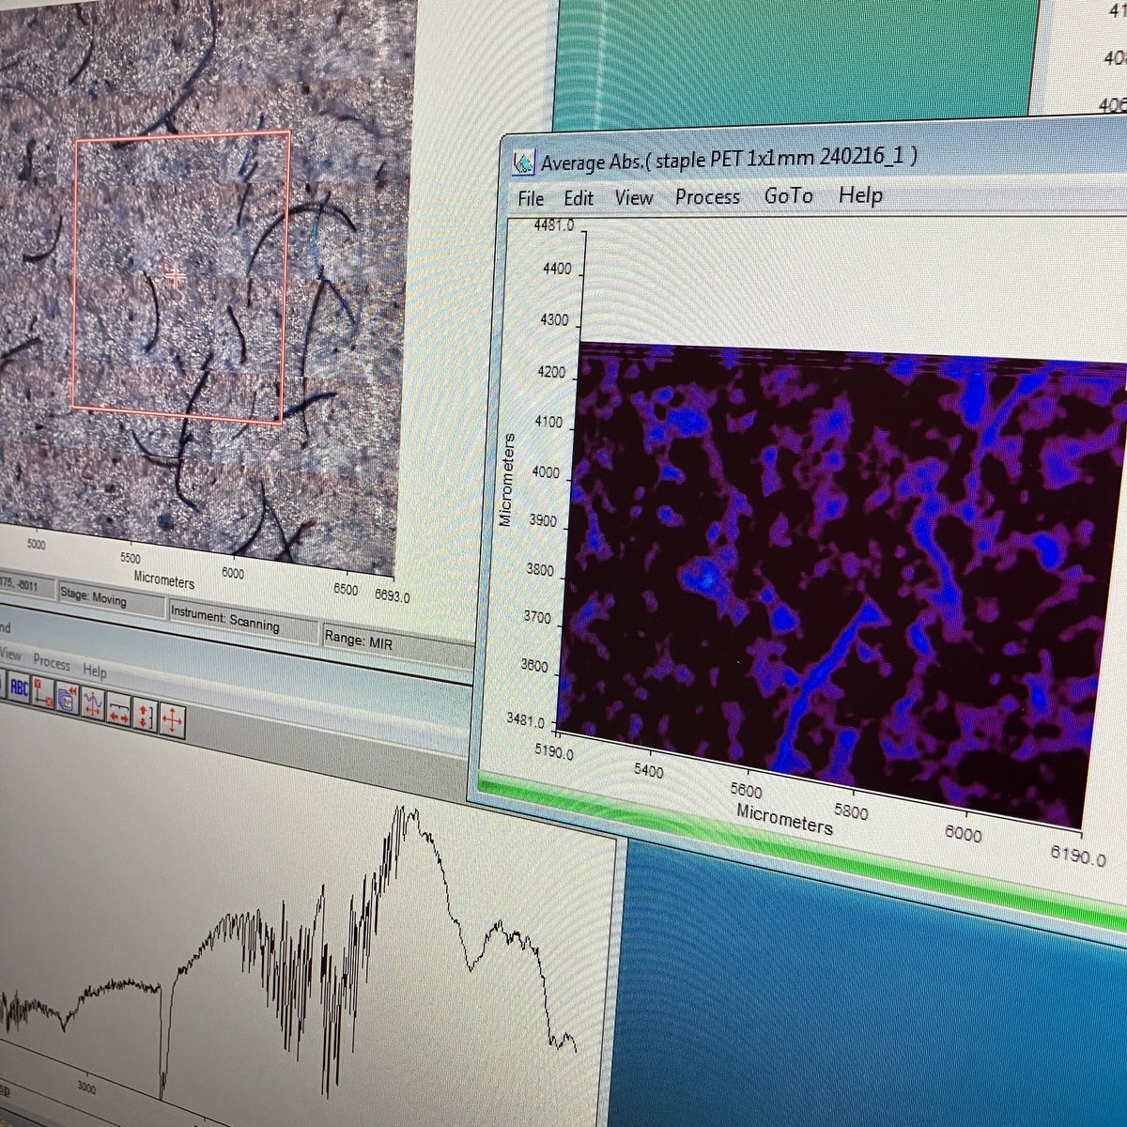The image size is (1127, 1127).
Task: Open the Process menu in Average Abs window
Action: coord(707,196)
